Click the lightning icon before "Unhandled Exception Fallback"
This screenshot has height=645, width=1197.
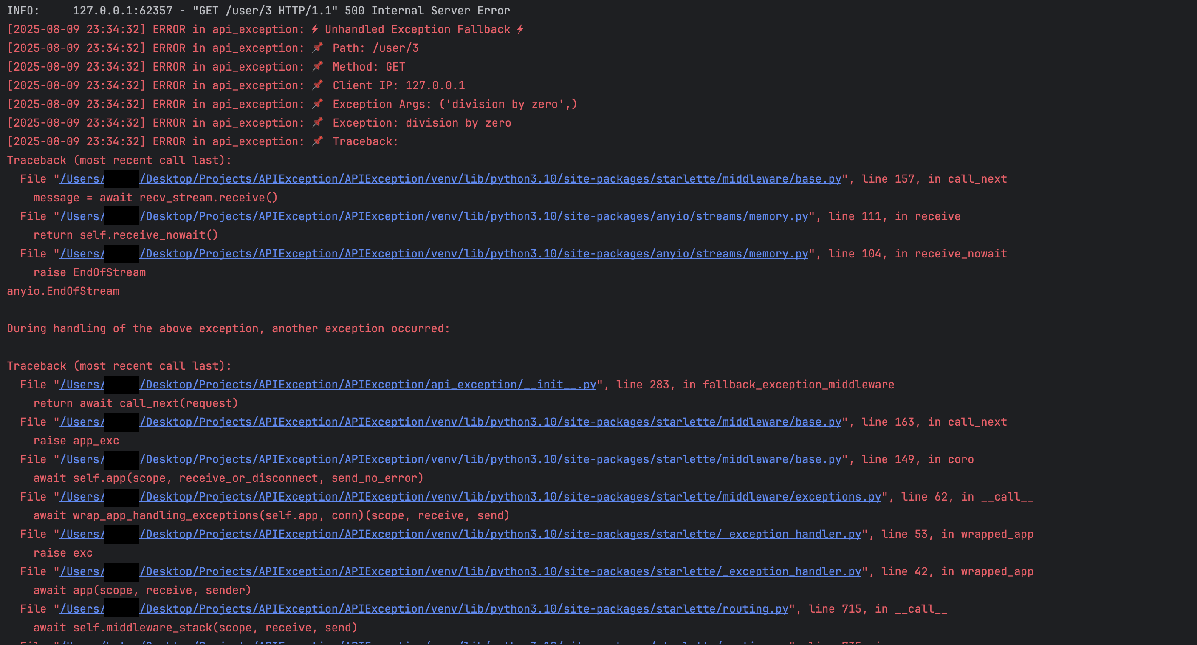315,29
